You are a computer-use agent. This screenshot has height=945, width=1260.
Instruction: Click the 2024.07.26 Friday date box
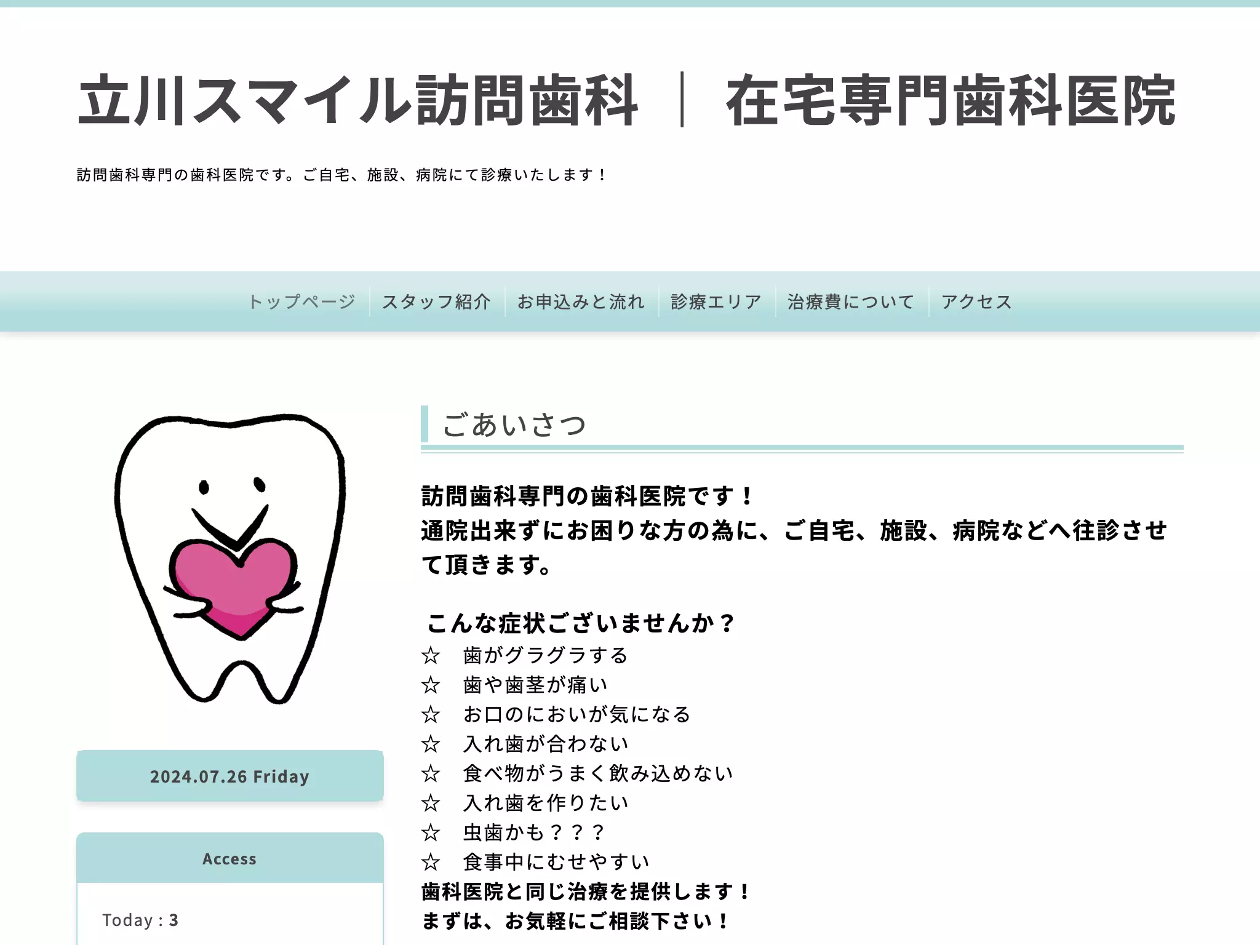230,776
